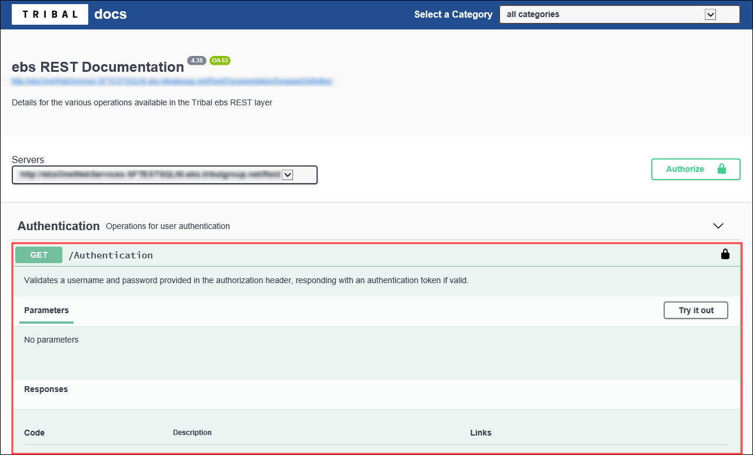Click the Servers label
The width and height of the screenshot is (753, 455).
28,160
